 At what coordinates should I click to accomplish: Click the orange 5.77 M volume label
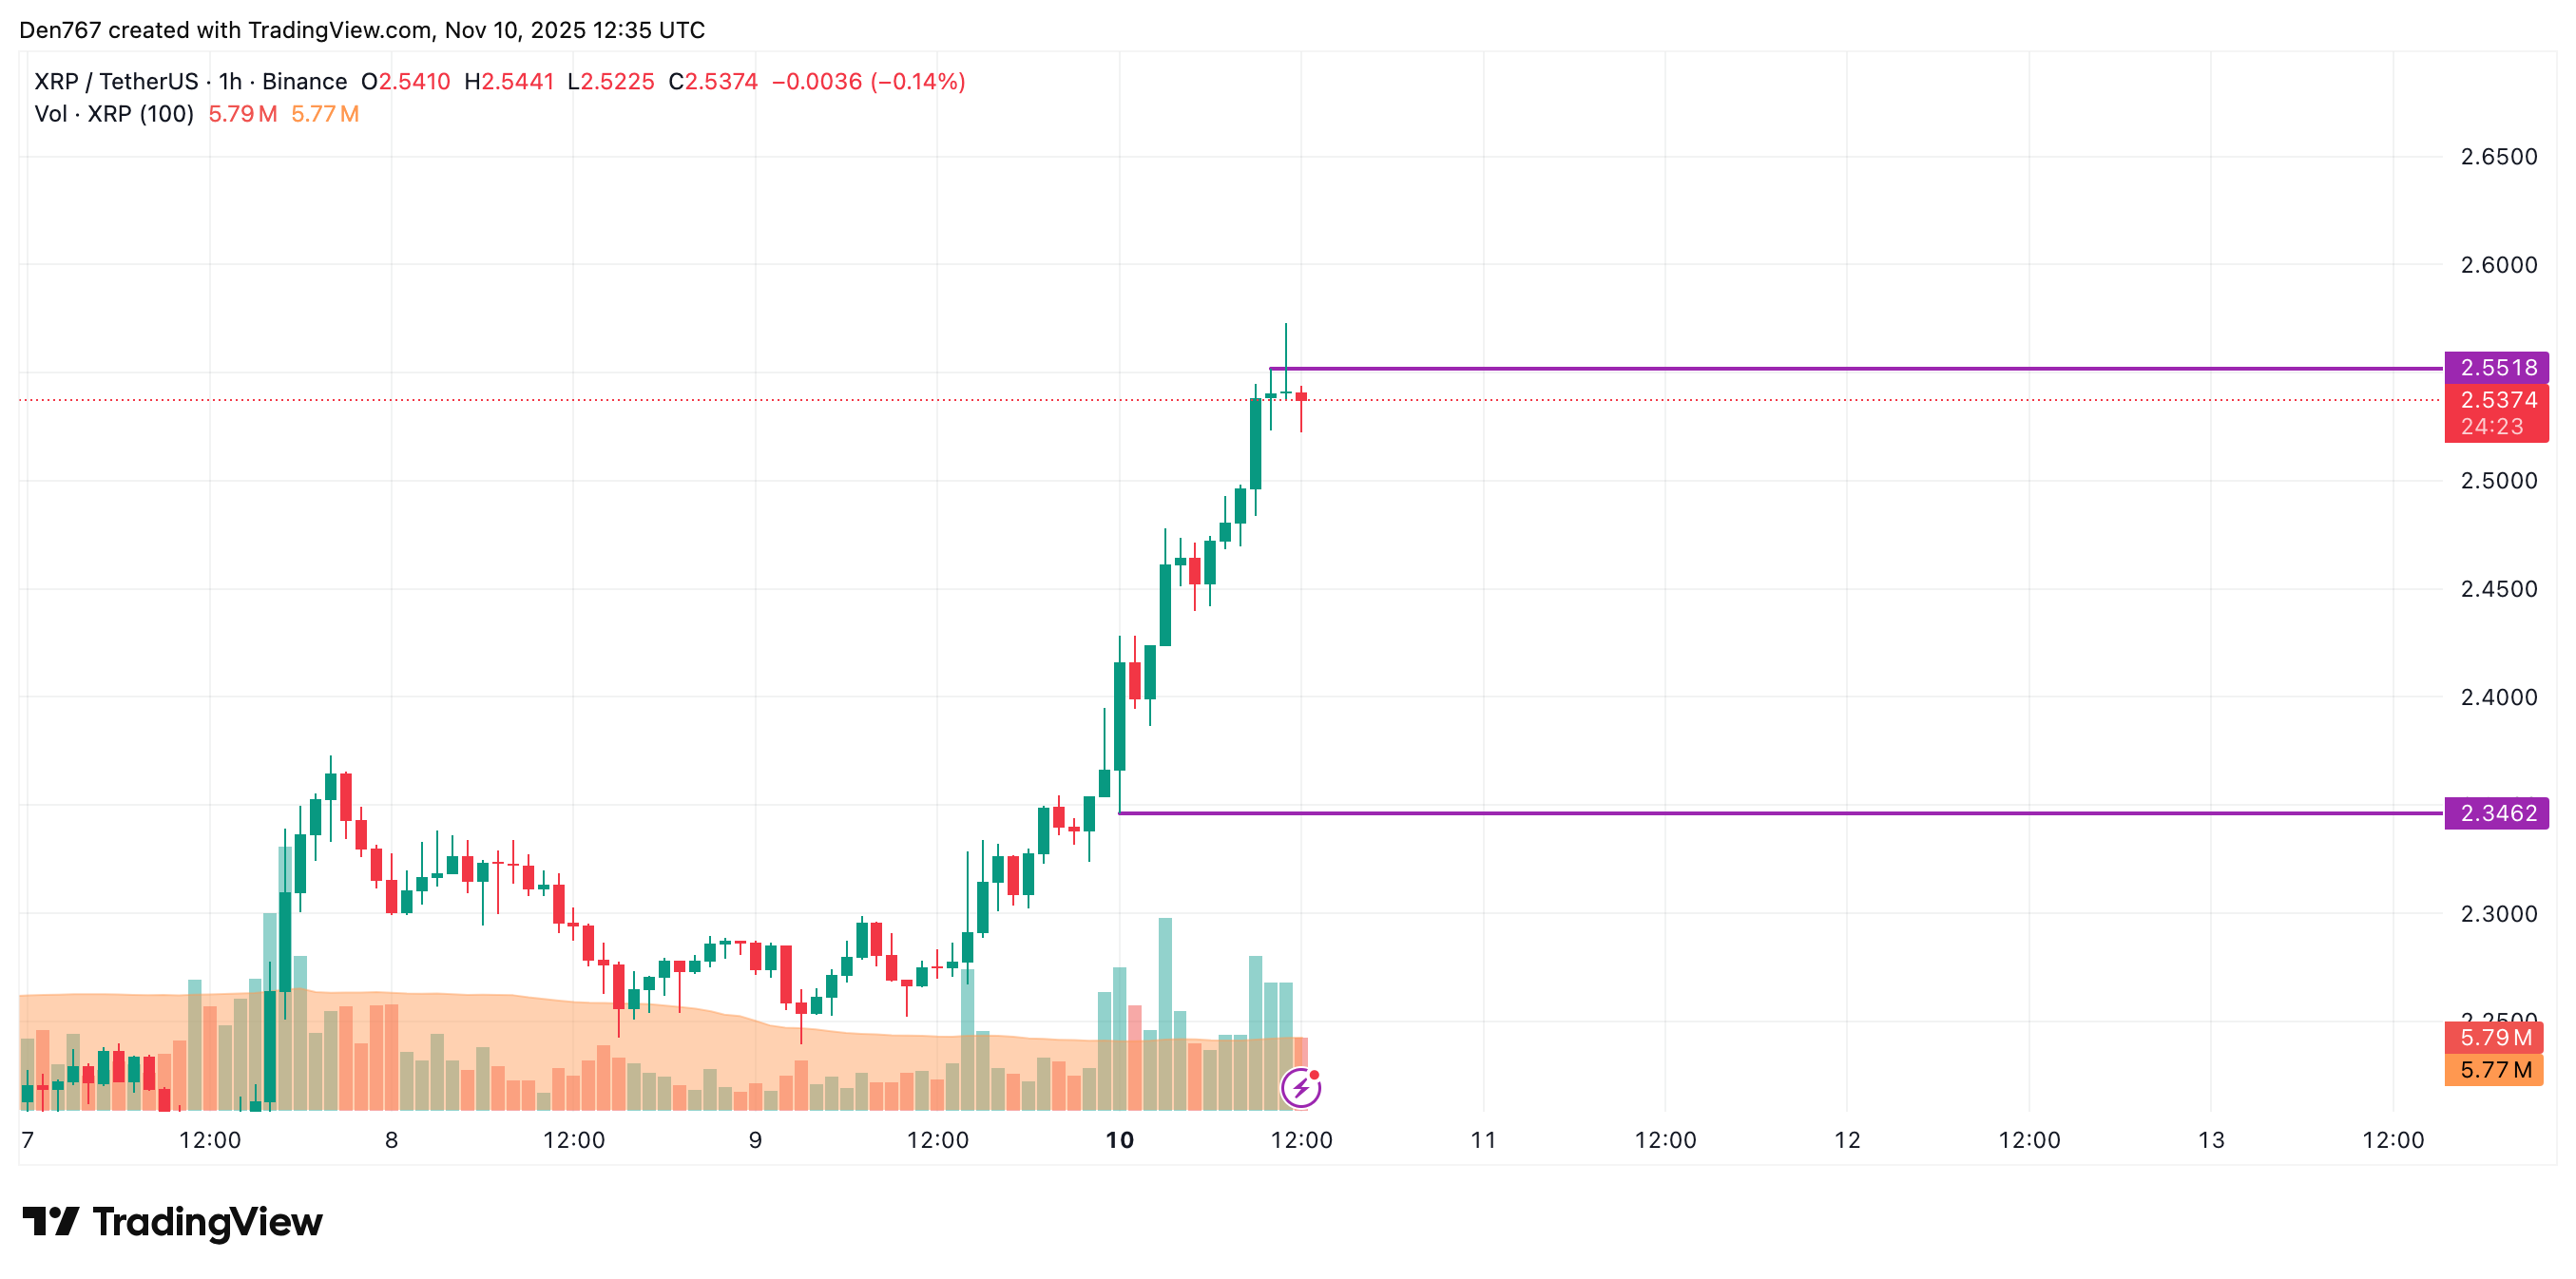[x=2494, y=1069]
